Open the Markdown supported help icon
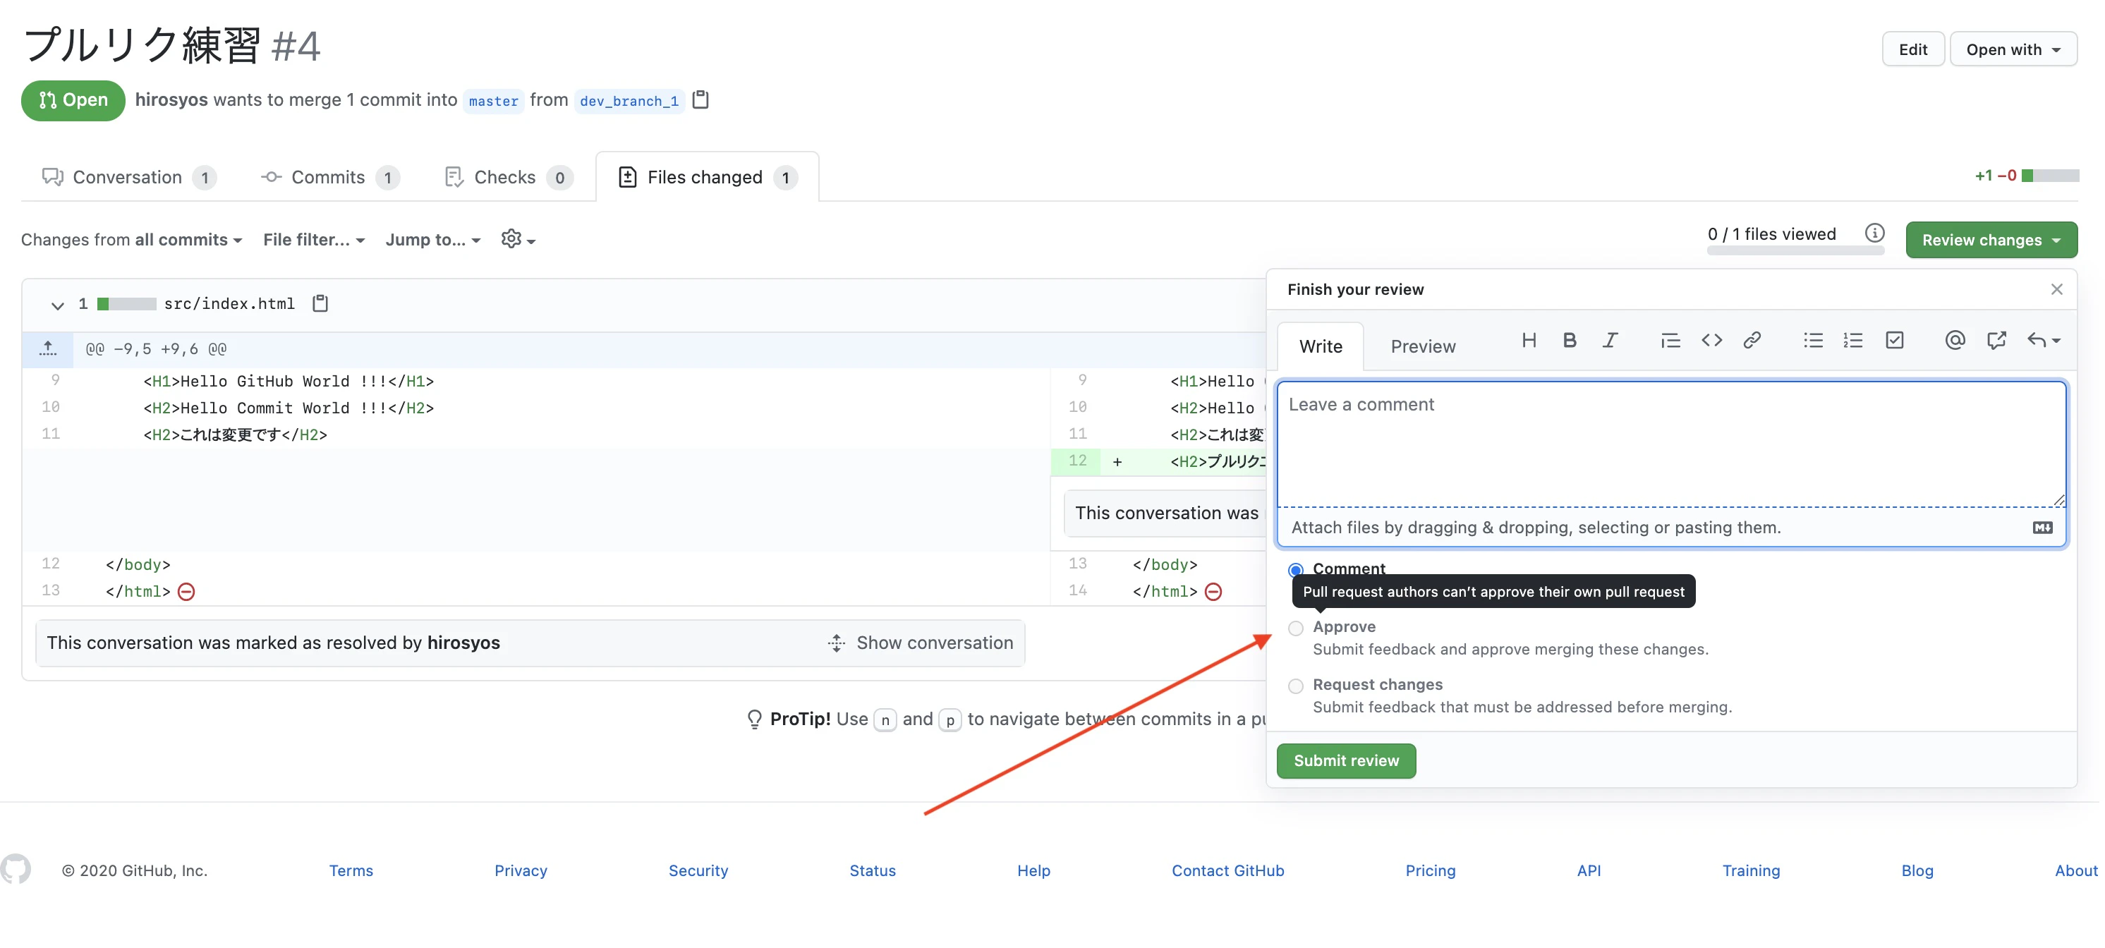Viewport: 2105px width, 948px height. [x=2042, y=528]
